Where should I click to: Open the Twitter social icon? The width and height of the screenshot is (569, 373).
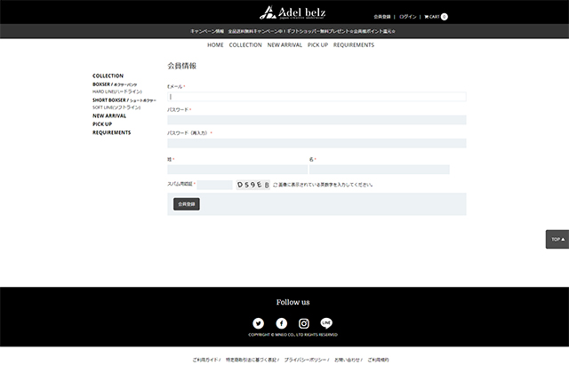tap(259, 323)
